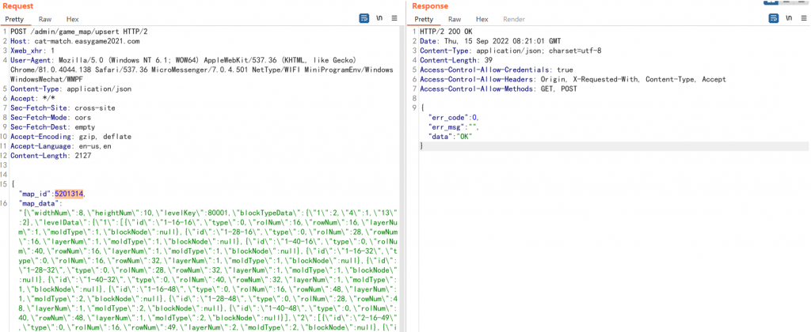Click the Content-Length: 2127 request header

pyautogui.click(x=54, y=155)
